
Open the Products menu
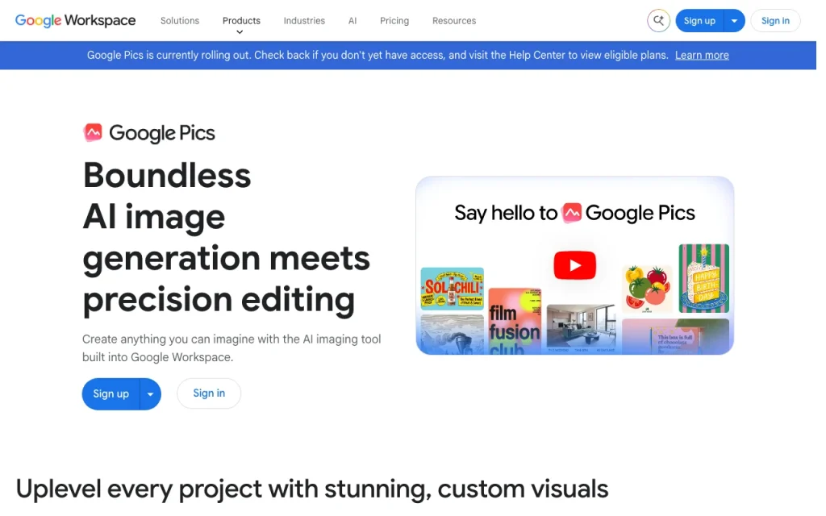241,20
